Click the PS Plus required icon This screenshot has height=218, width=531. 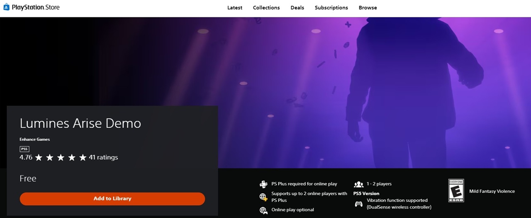pos(263,184)
